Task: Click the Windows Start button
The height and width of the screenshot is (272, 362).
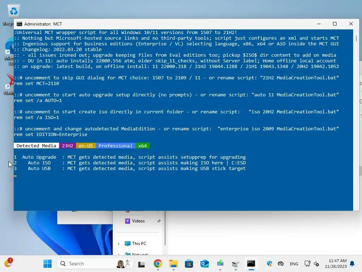Action: [48, 263]
